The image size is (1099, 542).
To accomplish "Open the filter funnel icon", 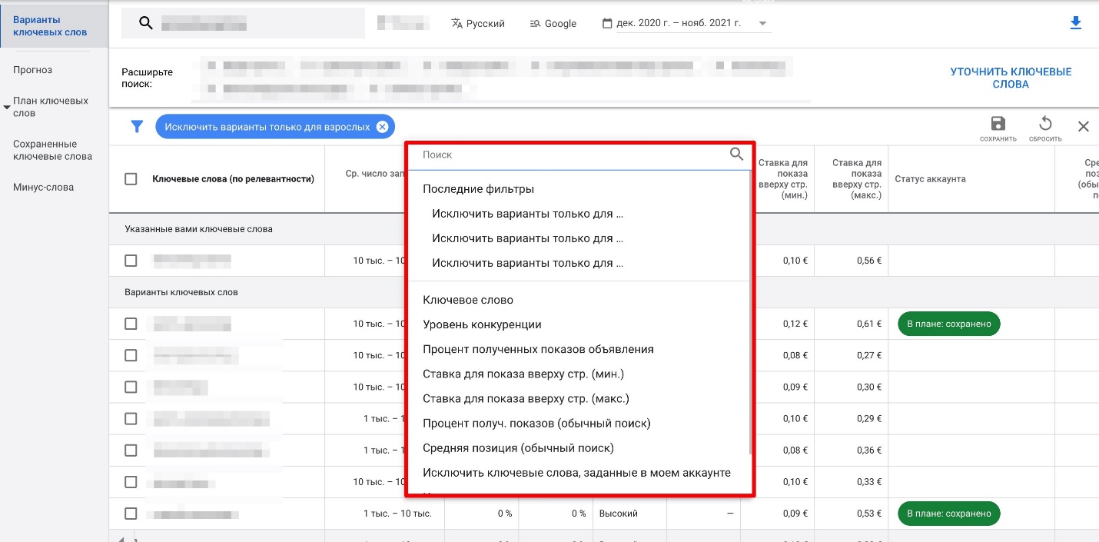I will pyautogui.click(x=137, y=126).
